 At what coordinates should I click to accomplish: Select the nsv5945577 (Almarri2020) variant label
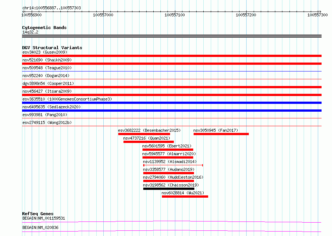(x=169, y=154)
